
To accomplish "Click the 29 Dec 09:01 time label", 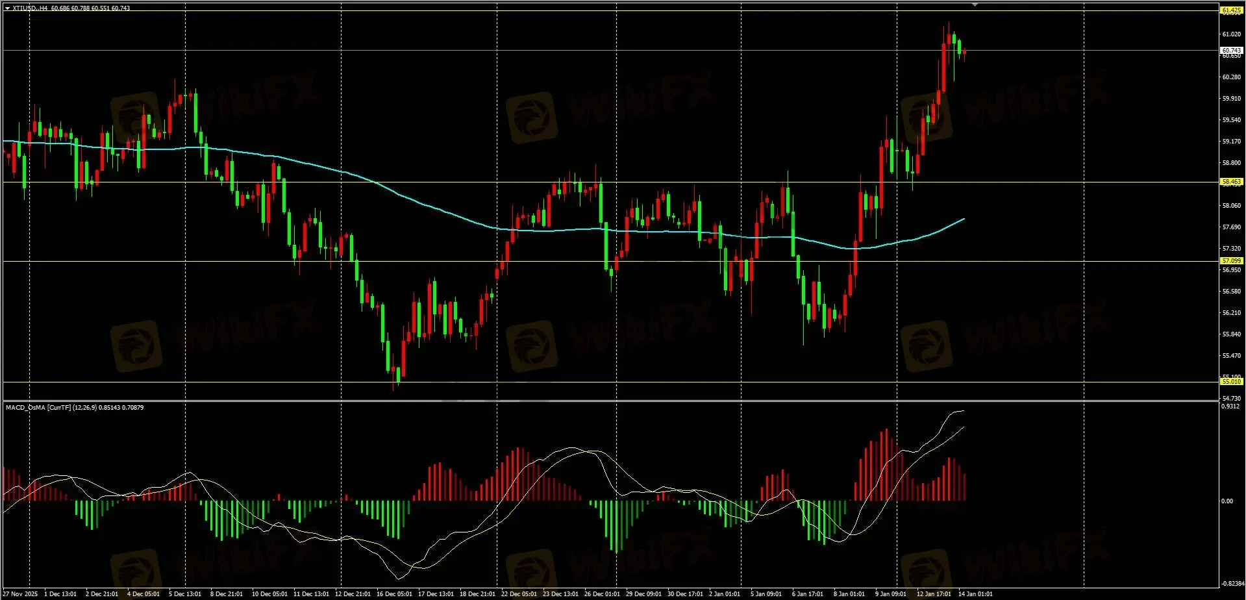I will (643, 594).
